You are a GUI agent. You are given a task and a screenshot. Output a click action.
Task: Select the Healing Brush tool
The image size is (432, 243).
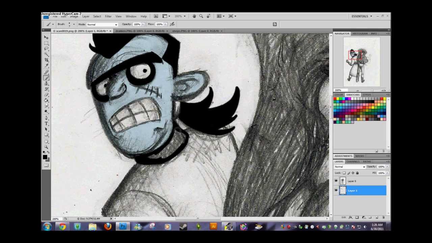coord(46,72)
